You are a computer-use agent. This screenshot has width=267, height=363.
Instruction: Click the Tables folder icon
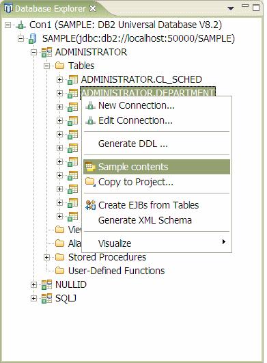(59, 66)
